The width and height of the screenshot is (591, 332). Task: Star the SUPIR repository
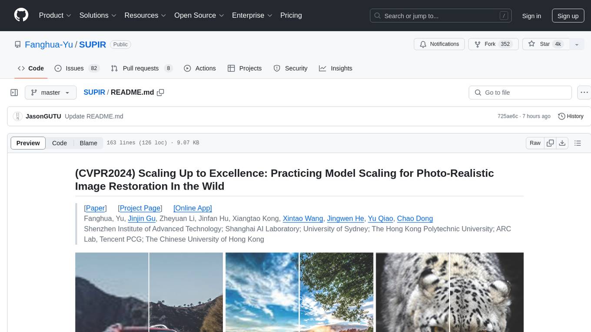tap(546, 44)
